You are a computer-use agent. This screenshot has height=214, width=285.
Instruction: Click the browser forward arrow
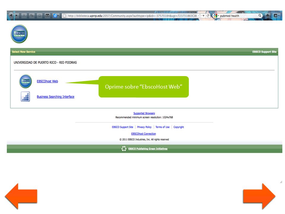17,16
